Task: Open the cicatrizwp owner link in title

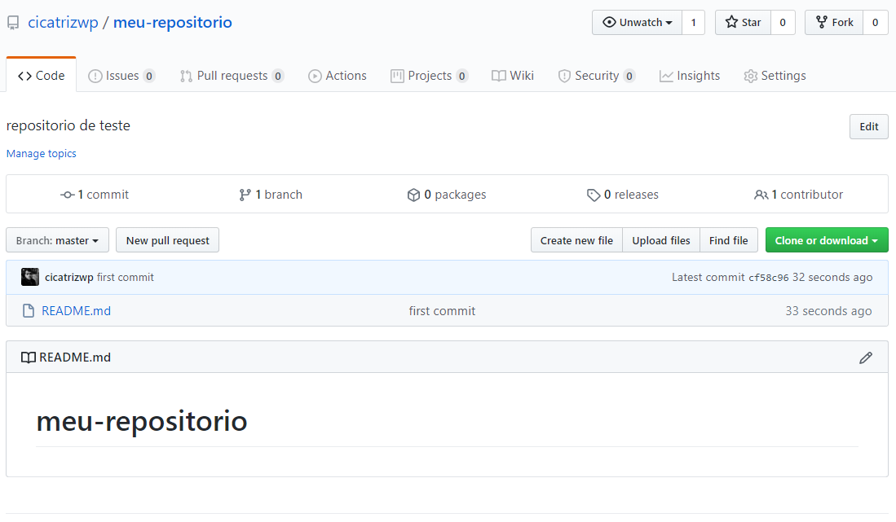Action: click(x=63, y=22)
